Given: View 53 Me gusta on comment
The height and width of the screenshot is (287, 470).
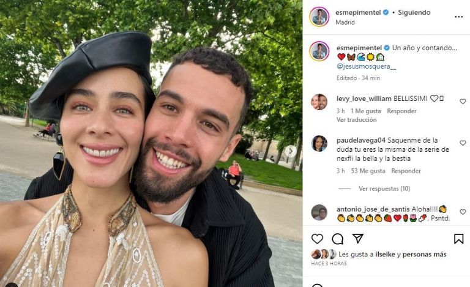Looking at the screenshot, I should coord(368,171).
